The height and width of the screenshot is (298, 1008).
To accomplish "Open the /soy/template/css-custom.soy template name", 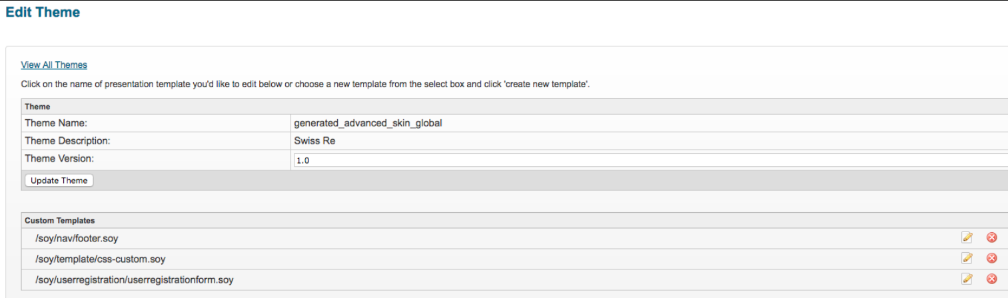I will tap(99, 259).
